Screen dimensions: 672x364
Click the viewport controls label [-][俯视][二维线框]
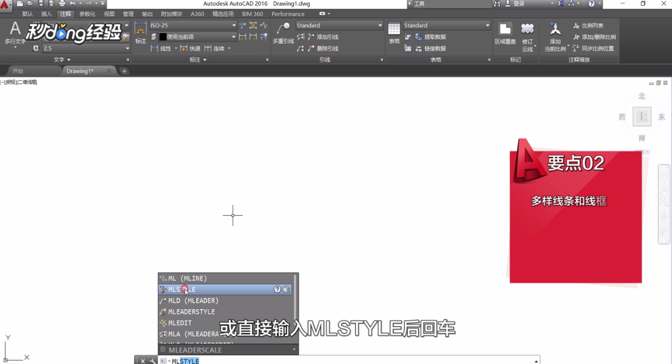click(19, 82)
